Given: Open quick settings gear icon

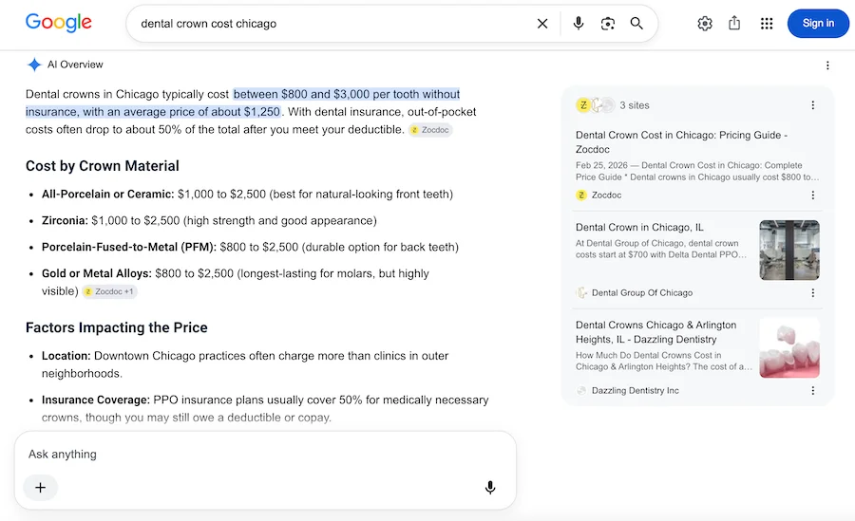Looking at the screenshot, I should click(705, 24).
